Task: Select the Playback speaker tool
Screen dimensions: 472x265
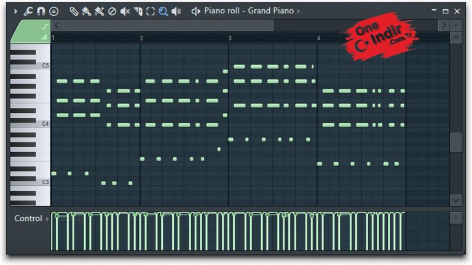Action: pyautogui.click(x=176, y=12)
